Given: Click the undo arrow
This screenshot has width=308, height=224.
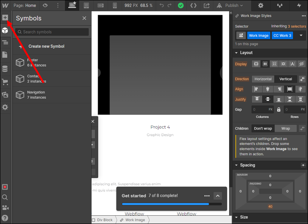Looking at the screenshot, I should pos(161,5).
